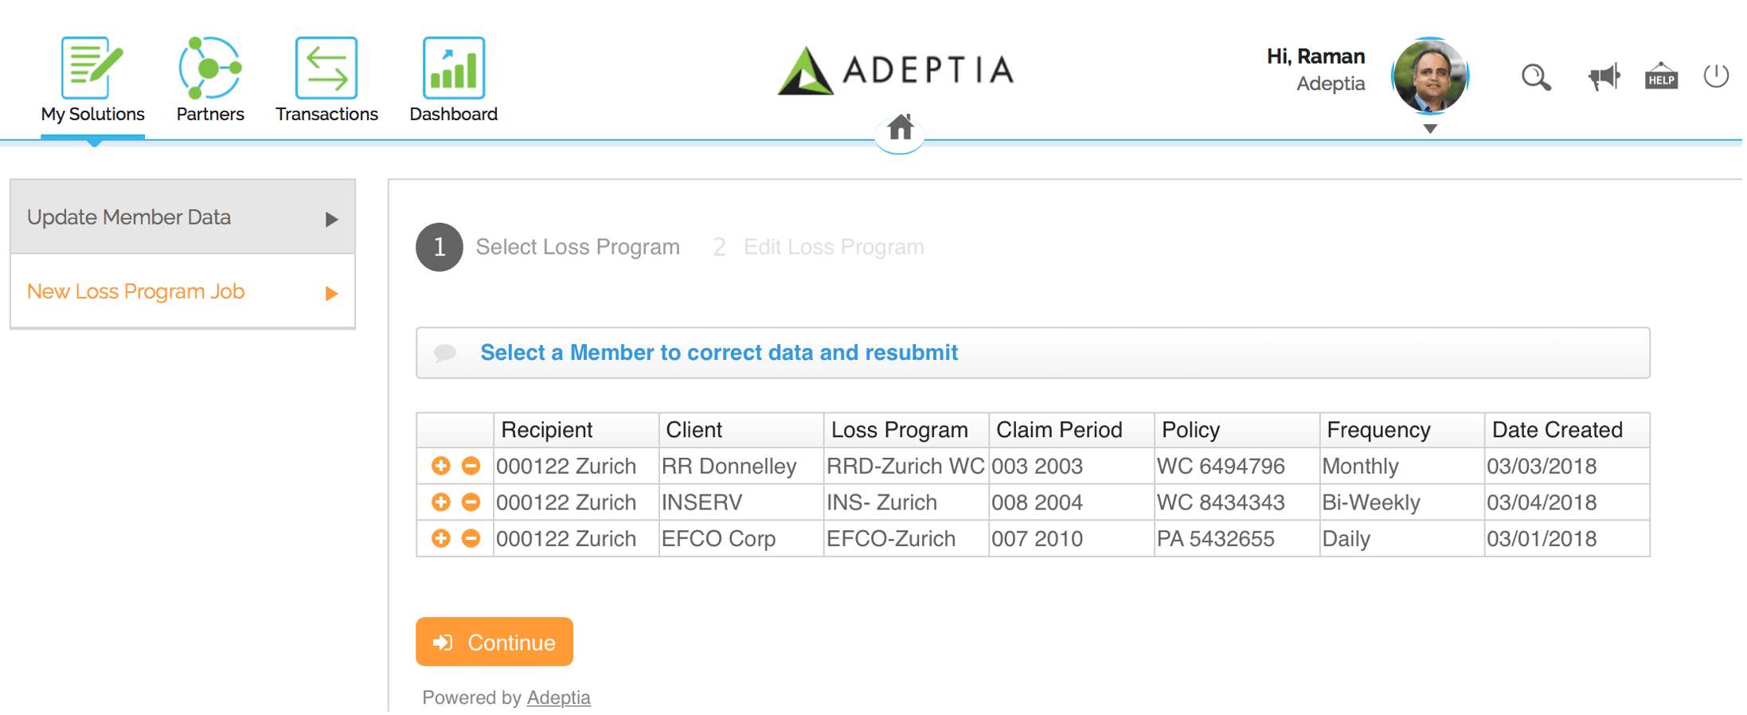Expand the RR Donnelley row plus
1747x715 pixels.
tap(440, 466)
